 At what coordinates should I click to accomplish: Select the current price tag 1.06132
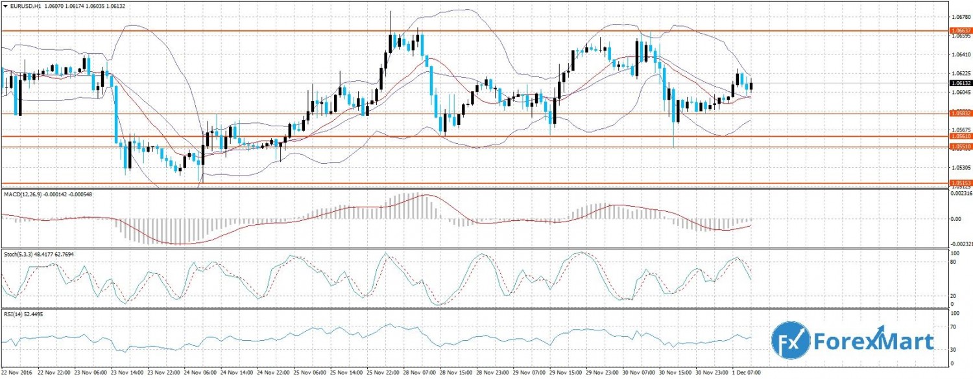tap(960, 84)
